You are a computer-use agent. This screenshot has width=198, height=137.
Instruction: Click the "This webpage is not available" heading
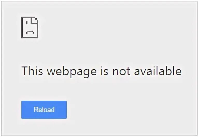[x=101, y=71]
